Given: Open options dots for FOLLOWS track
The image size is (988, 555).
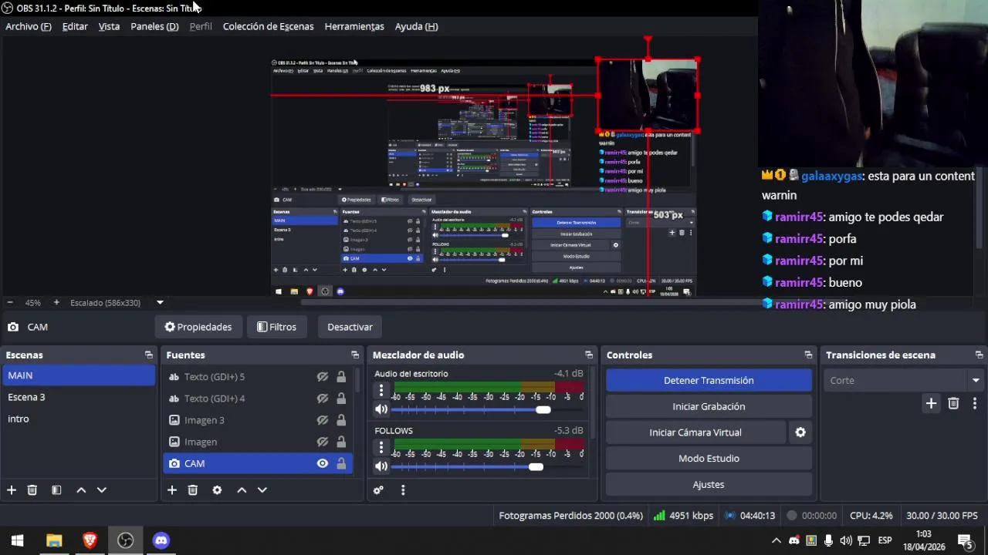Looking at the screenshot, I should (x=381, y=447).
